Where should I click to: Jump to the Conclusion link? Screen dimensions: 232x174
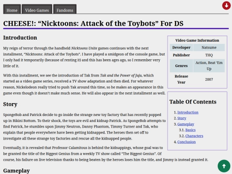click(x=186, y=142)
